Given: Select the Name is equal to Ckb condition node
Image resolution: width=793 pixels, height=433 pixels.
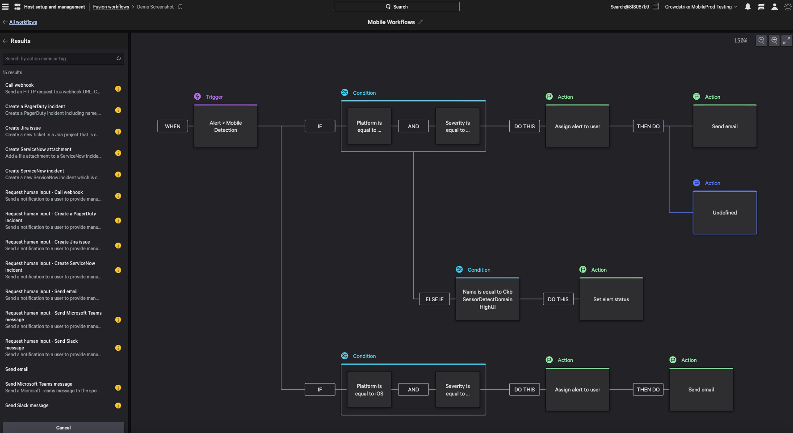Looking at the screenshot, I should click(x=487, y=299).
